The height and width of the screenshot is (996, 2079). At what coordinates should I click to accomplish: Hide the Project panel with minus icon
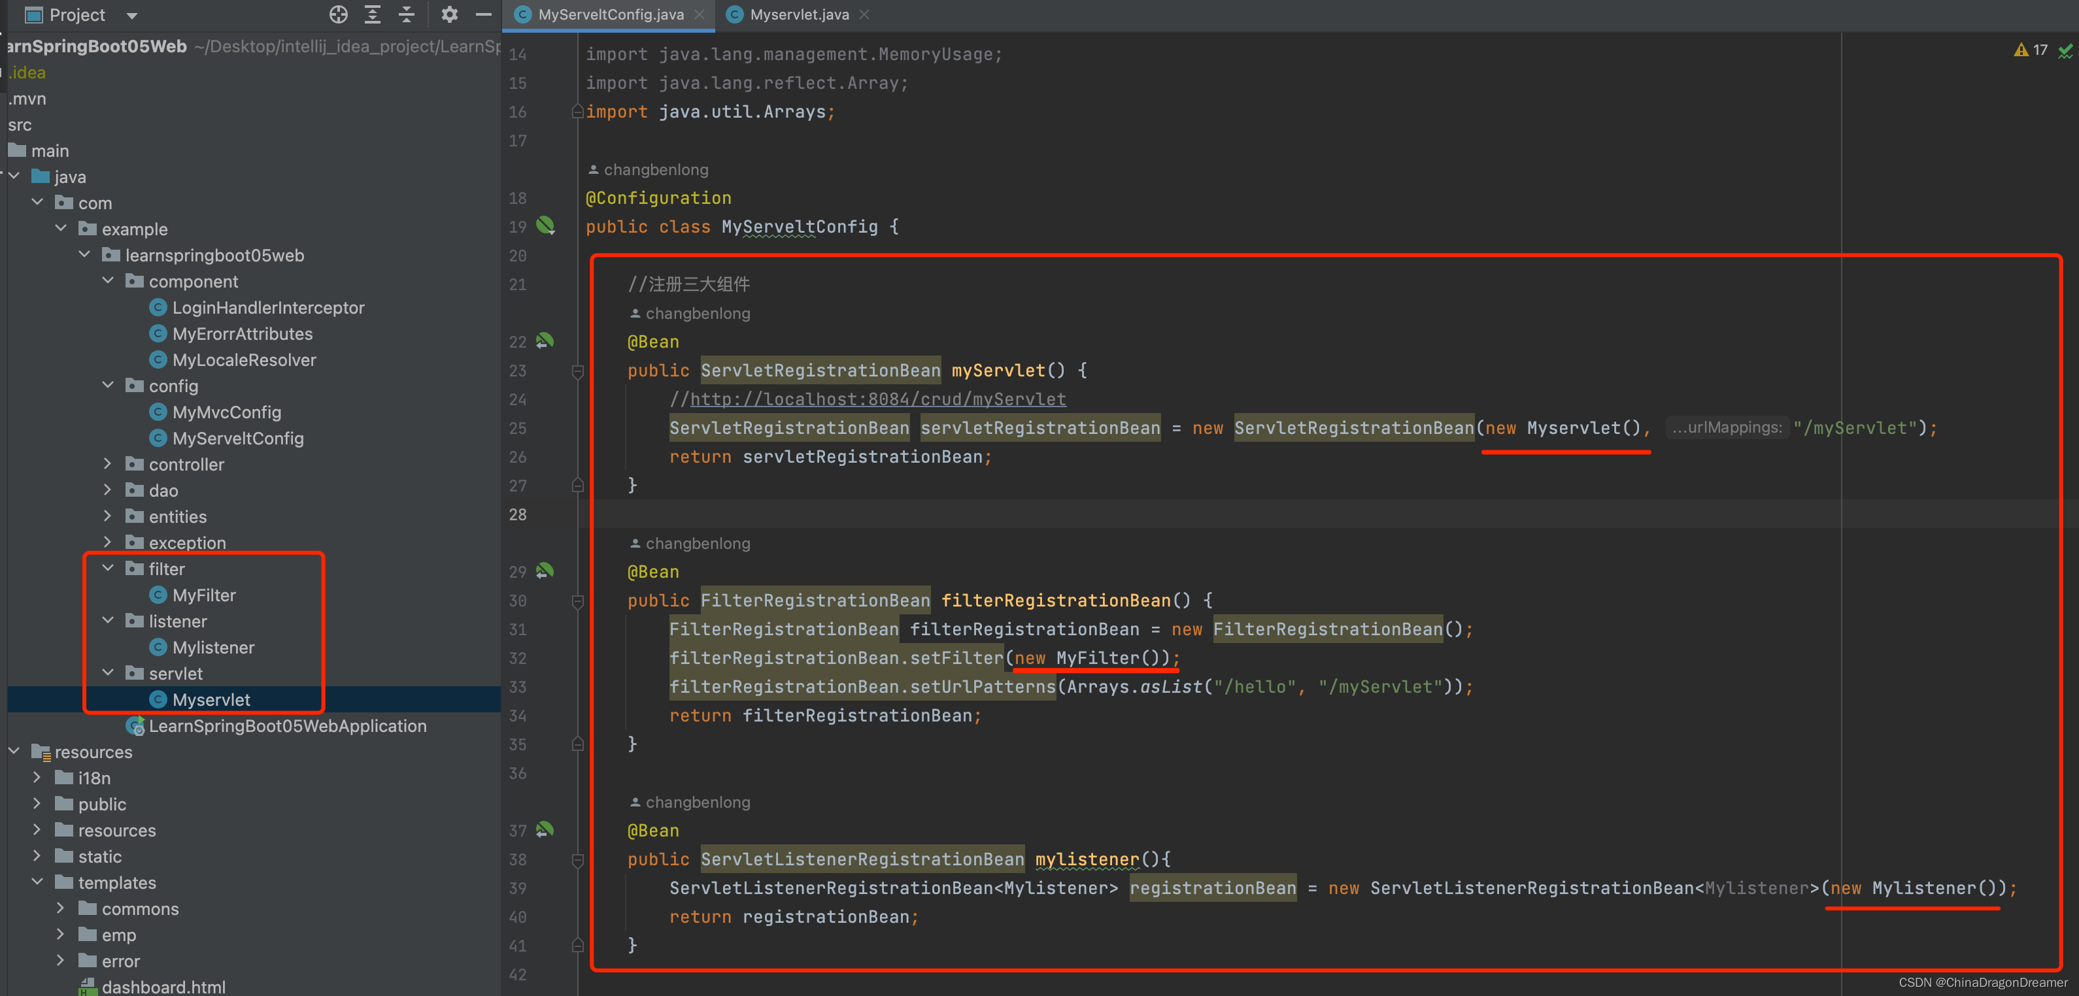click(x=483, y=14)
